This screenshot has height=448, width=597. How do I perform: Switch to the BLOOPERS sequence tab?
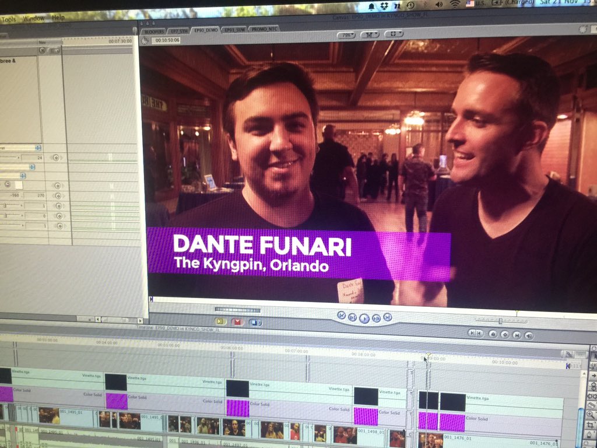pyautogui.click(x=154, y=32)
